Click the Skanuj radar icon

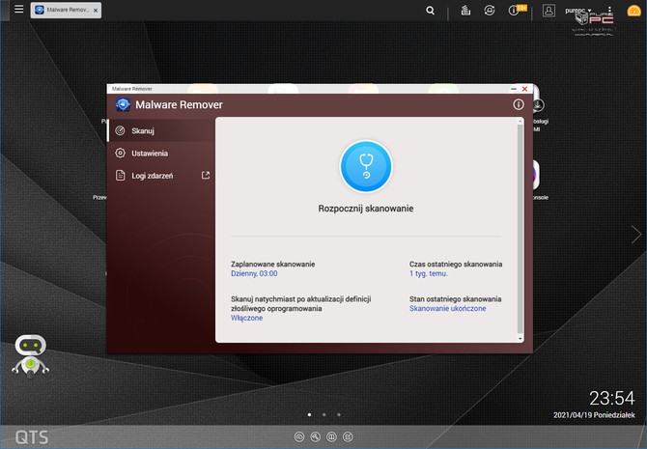click(x=120, y=130)
